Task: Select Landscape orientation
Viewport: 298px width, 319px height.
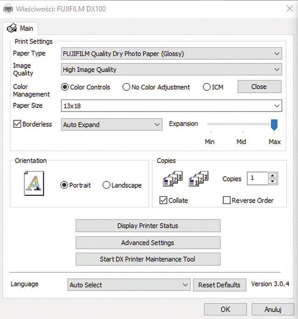Action: 106,185
